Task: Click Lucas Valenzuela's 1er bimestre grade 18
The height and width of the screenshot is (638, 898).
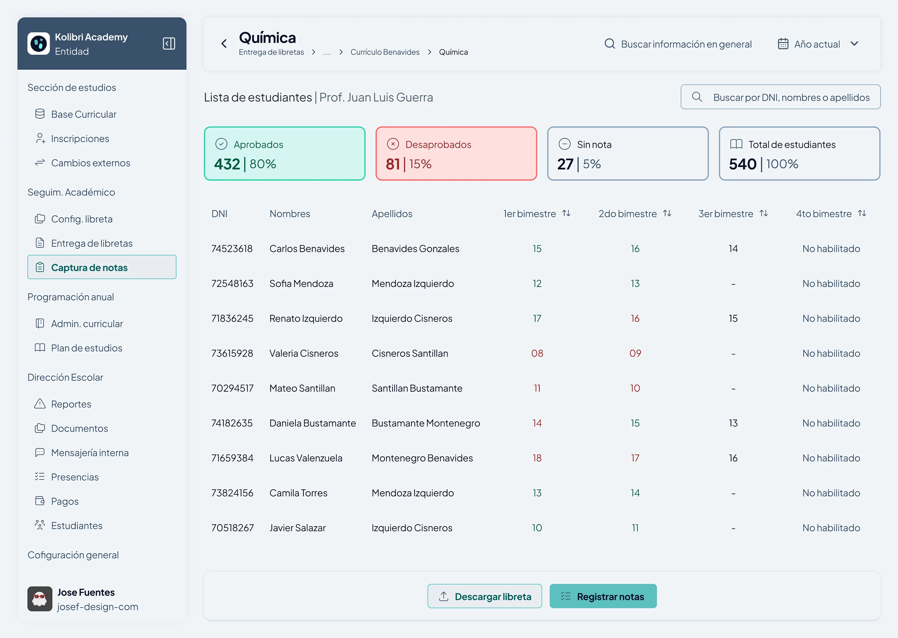Action: click(537, 458)
